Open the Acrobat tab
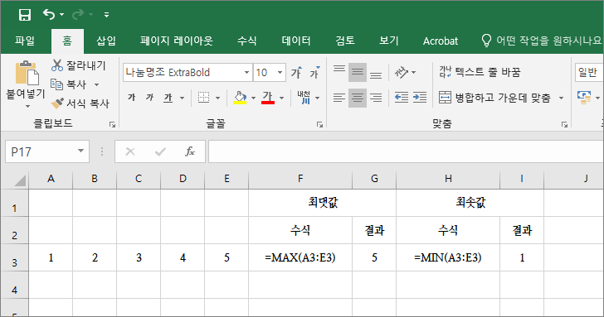This screenshot has width=604, height=317. (441, 41)
